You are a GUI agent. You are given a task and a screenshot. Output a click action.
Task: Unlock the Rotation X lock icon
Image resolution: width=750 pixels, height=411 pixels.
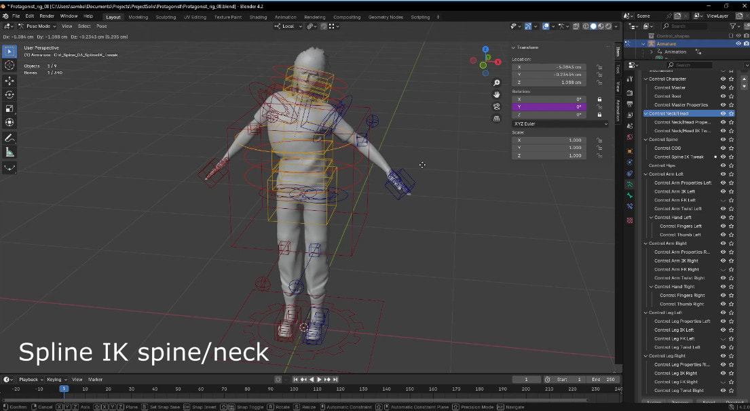(599, 98)
